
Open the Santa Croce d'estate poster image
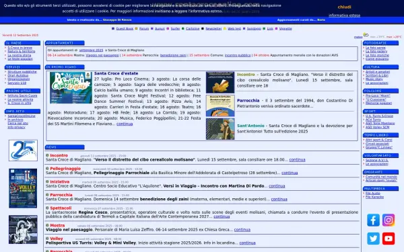tap(71, 87)
